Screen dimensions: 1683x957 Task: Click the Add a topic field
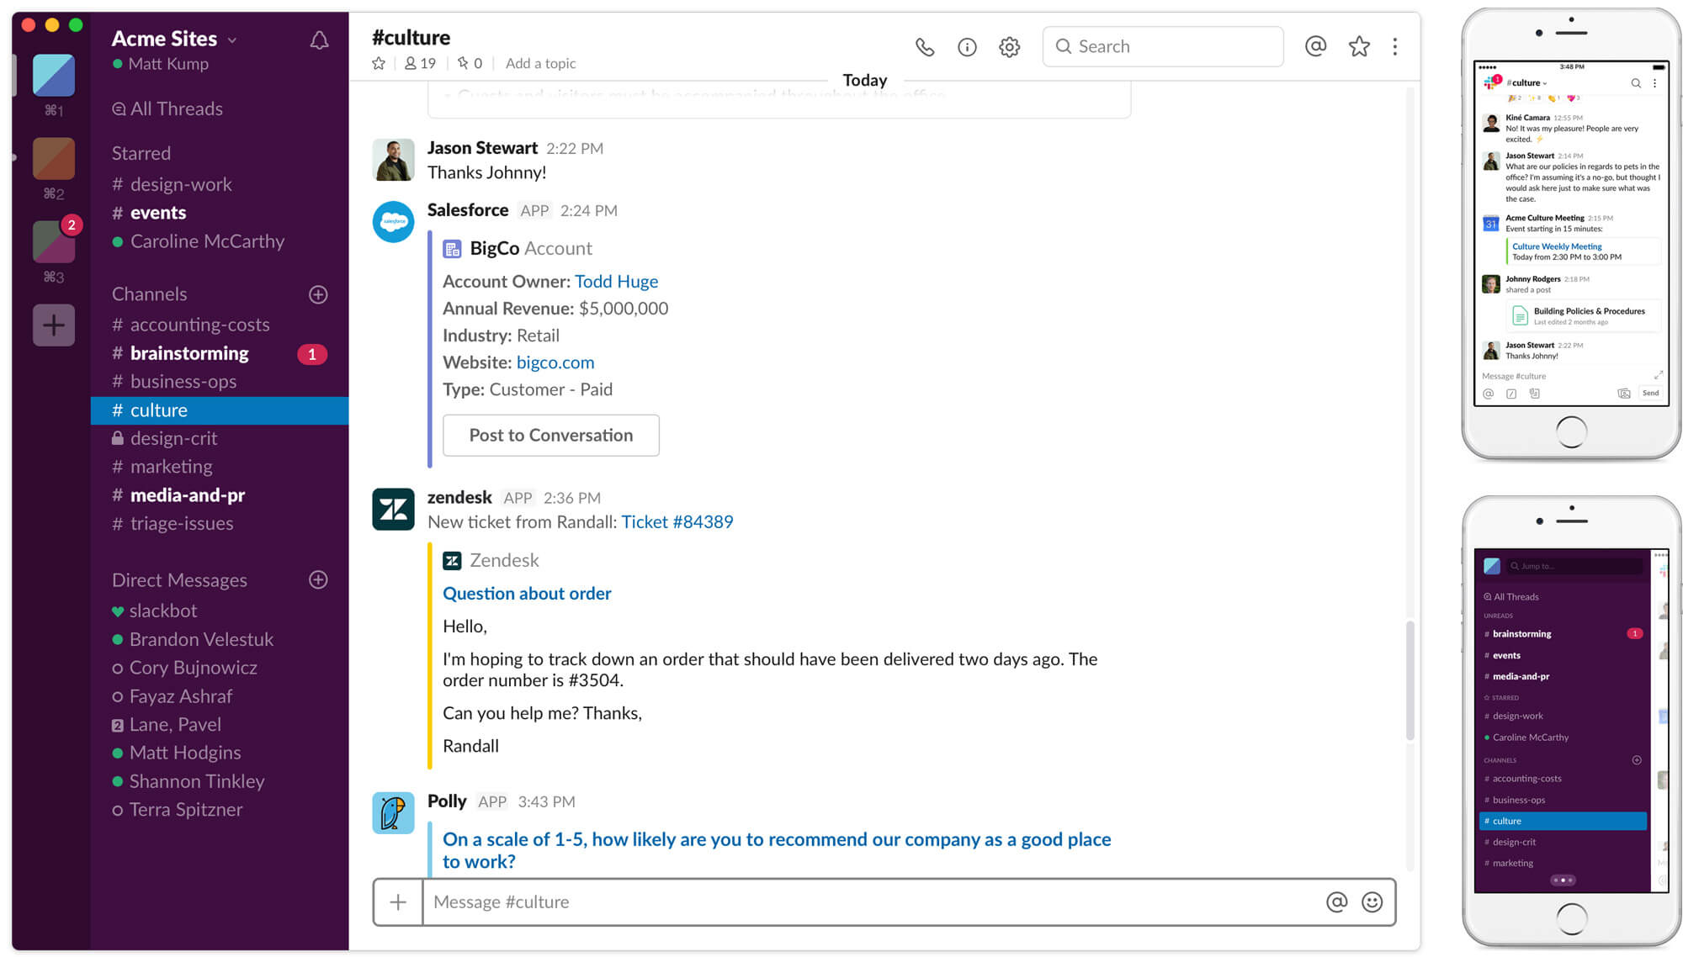541,64
